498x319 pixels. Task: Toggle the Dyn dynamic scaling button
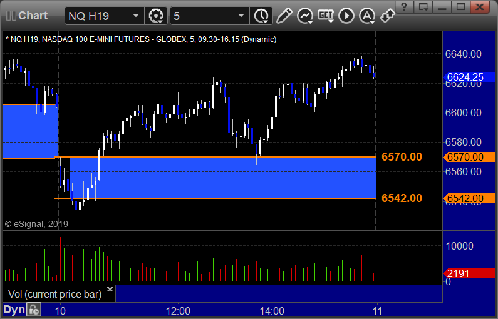coord(14,310)
